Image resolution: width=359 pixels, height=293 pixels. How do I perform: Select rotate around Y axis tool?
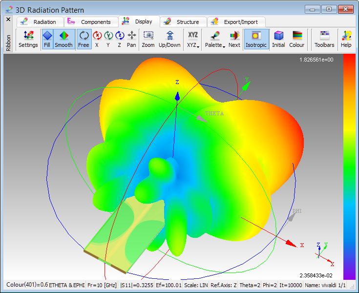click(108, 39)
